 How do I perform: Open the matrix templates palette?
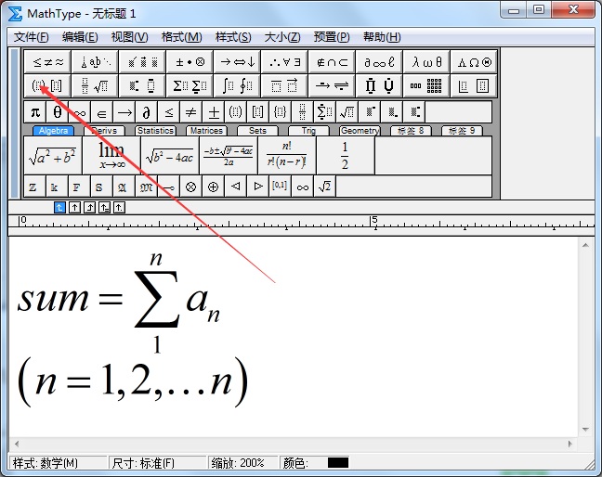(x=426, y=85)
